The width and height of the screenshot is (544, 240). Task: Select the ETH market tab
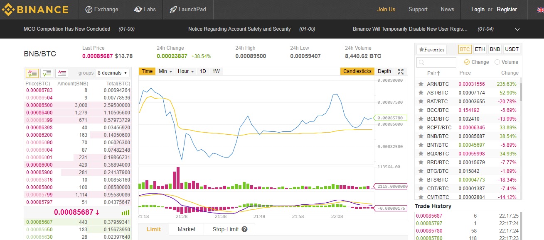480,49
